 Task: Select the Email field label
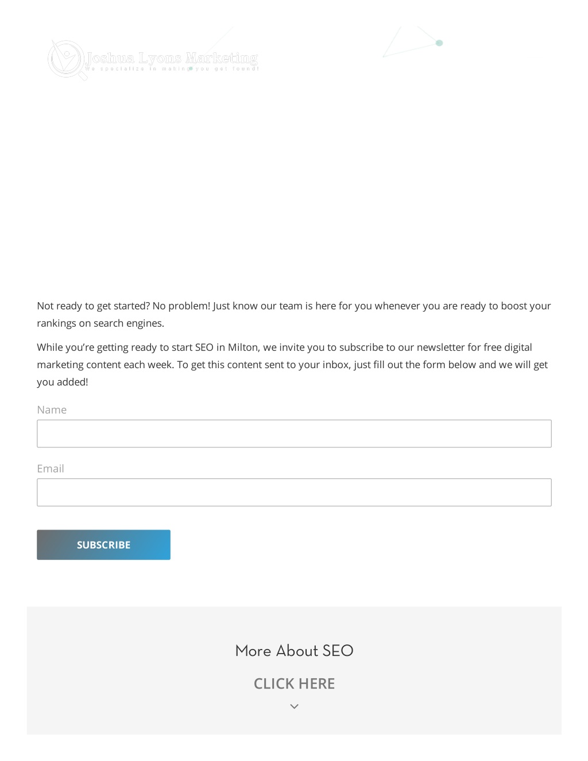pos(51,469)
